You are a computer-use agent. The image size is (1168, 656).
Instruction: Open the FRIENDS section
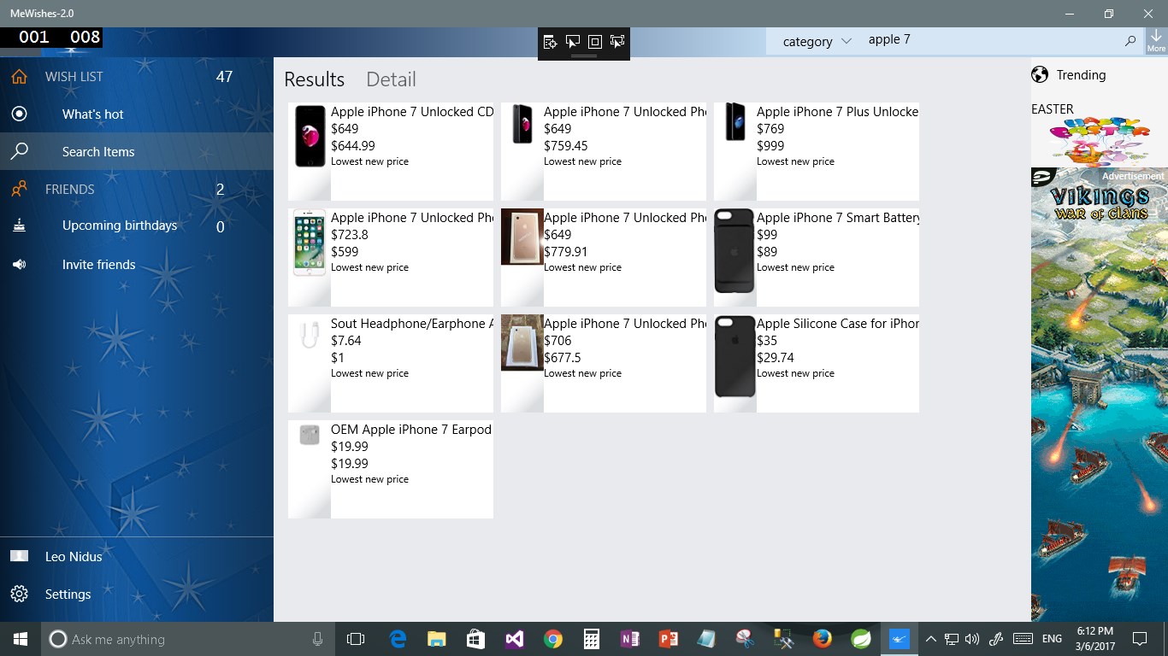(70, 189)
